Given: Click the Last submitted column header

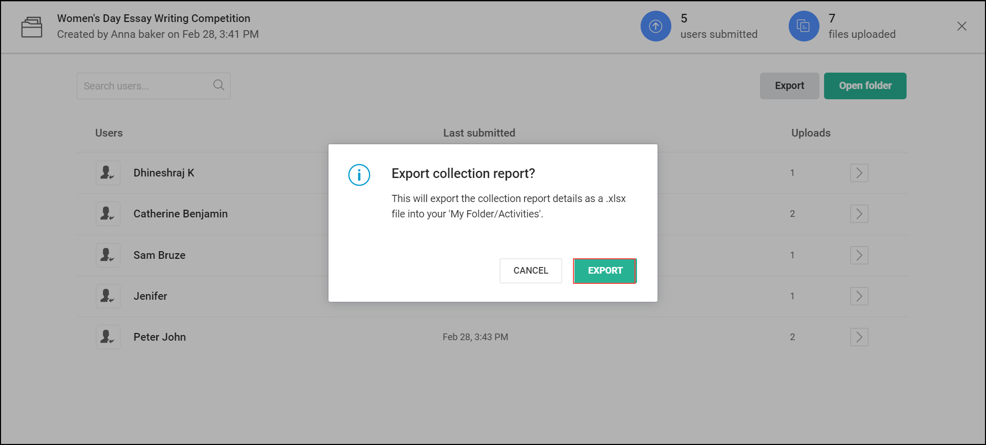Looking at the screenshot, I should click(x=479, y=133).
